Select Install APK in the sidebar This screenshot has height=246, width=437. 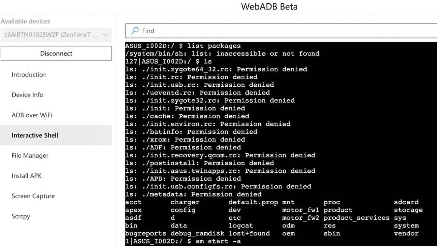26,176
